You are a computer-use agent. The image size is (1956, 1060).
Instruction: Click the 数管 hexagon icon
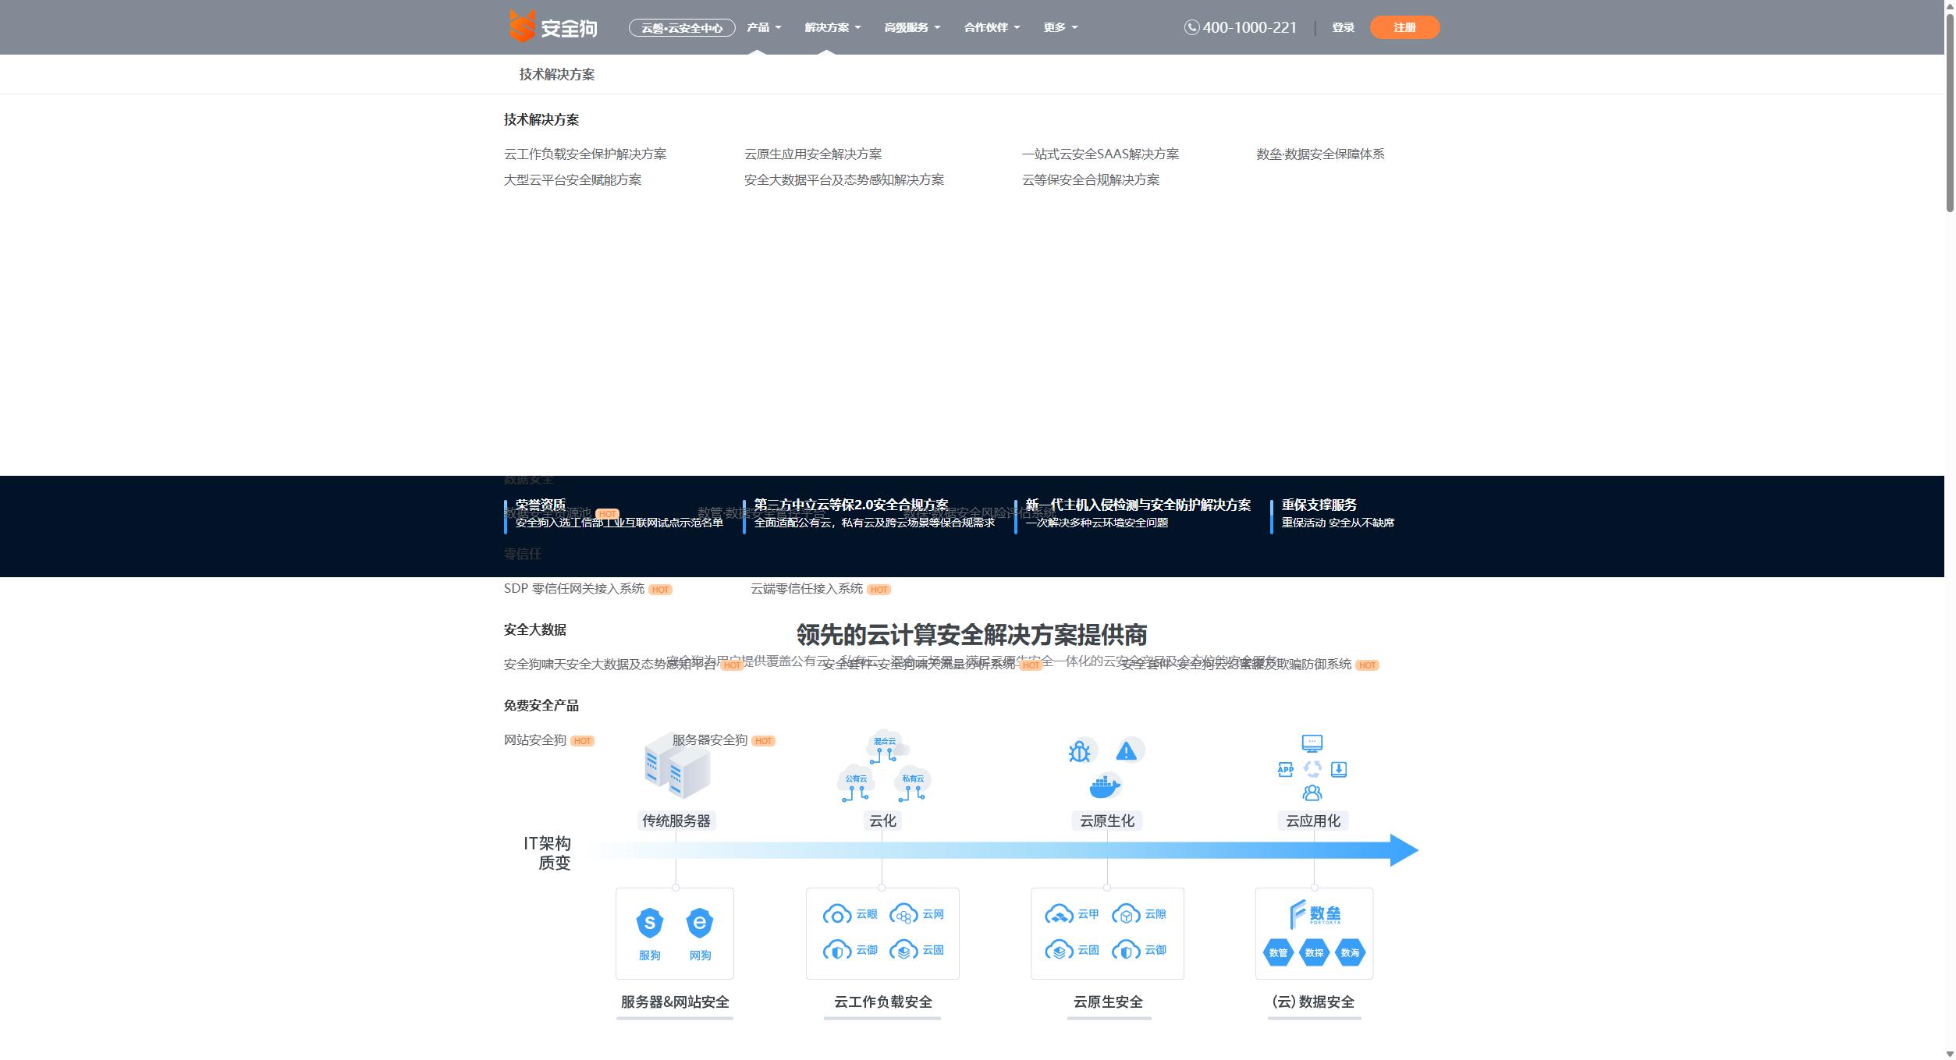coord(1278,952)
